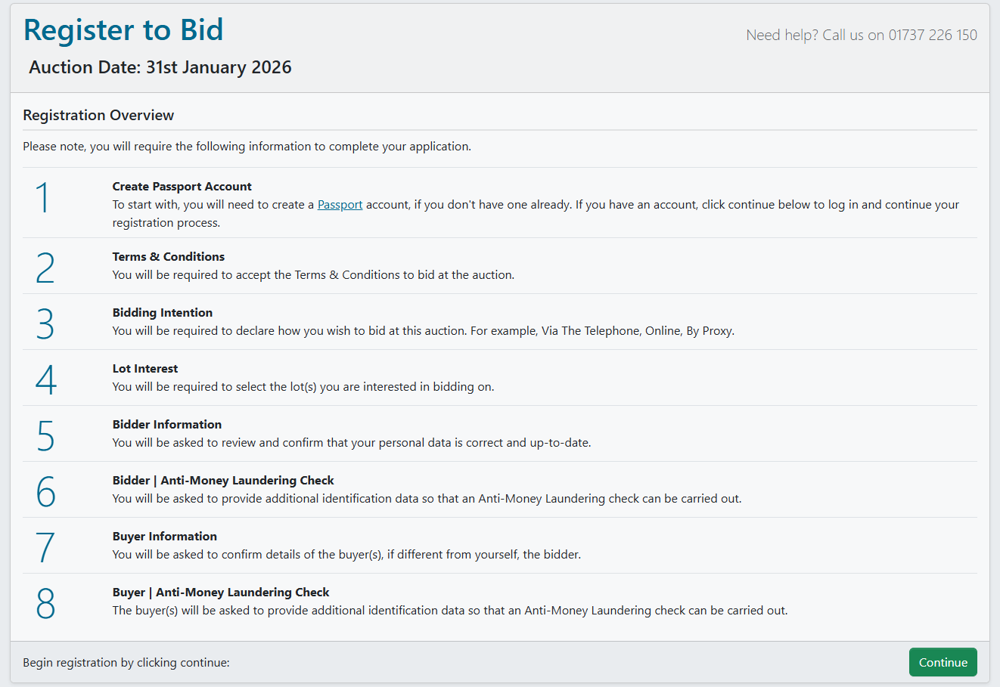This screenshot has height=687, width=1000.
Task: Select step 2 Terms & Conditions
Action: pos(168,256)
